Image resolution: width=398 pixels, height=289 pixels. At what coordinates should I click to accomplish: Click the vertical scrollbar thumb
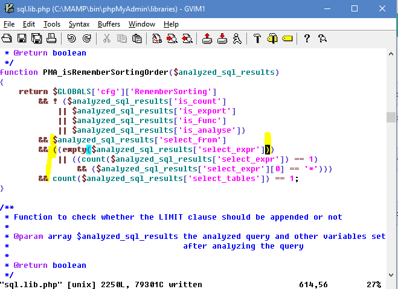391,117
